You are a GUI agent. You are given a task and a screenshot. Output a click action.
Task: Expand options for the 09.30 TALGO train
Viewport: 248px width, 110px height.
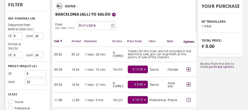(x=188, y=69)
